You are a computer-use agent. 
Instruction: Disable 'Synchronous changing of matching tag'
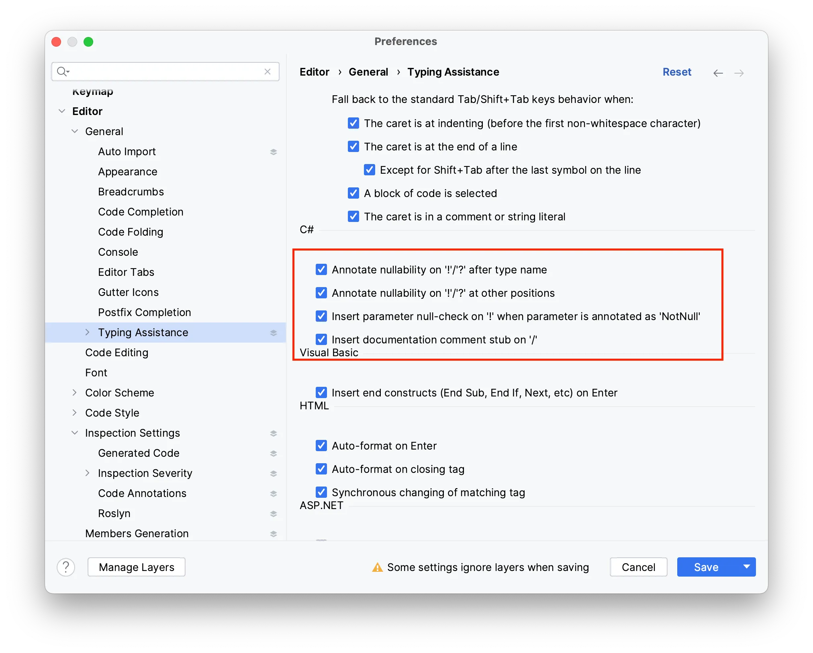[321, 492]
